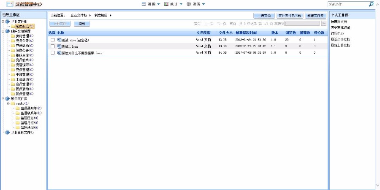Click the 上传文档 button
The image size is (380, 190).
click(x=264, y=16)
